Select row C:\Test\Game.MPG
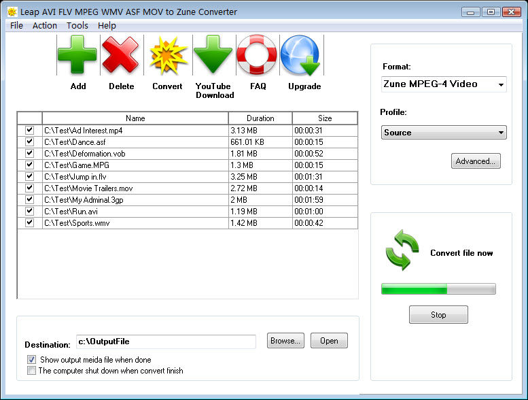 pyautogui.click(x=188, y=165)
